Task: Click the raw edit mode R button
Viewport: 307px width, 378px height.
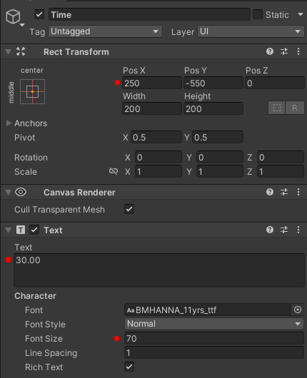Action: point(295,108)
